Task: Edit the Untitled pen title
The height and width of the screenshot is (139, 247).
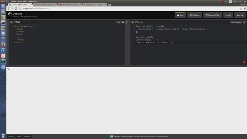Action: (17, 14)
